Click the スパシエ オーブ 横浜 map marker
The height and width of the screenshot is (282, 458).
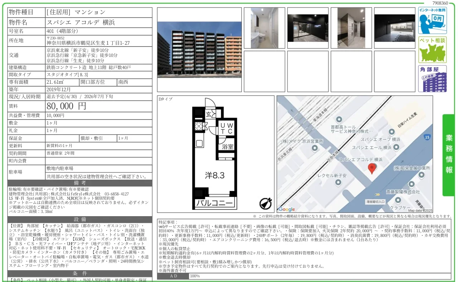tap(392, 132)
